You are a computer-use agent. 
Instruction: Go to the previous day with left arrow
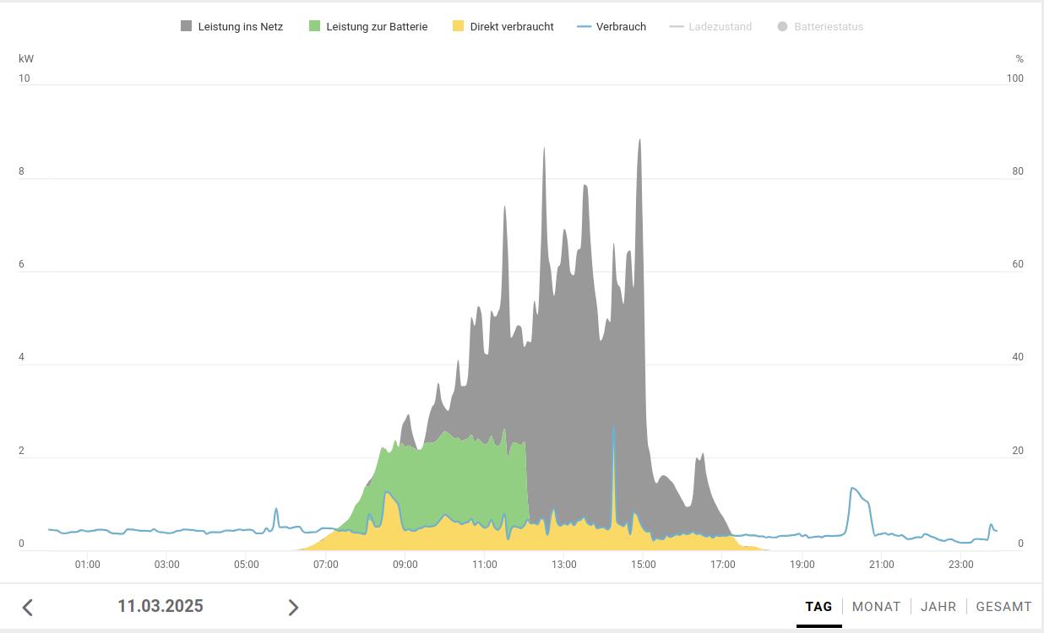pyautogui.click(x=28, y=607)
